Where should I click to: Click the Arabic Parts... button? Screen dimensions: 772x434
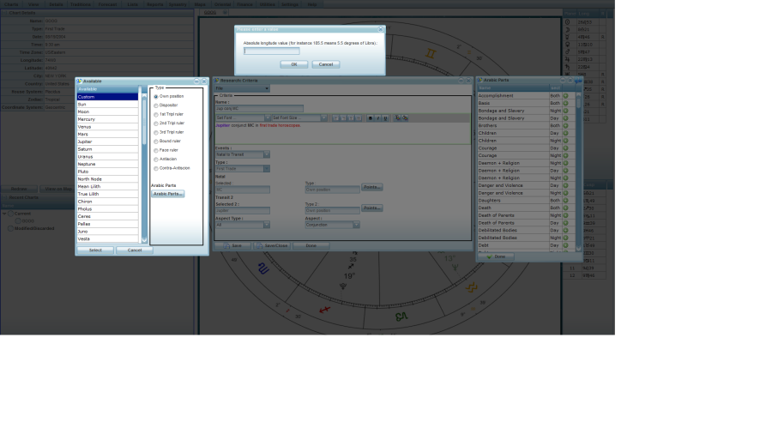tap(168, 194)
